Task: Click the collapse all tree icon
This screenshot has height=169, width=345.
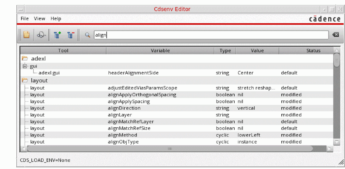Action: [70, 35]
